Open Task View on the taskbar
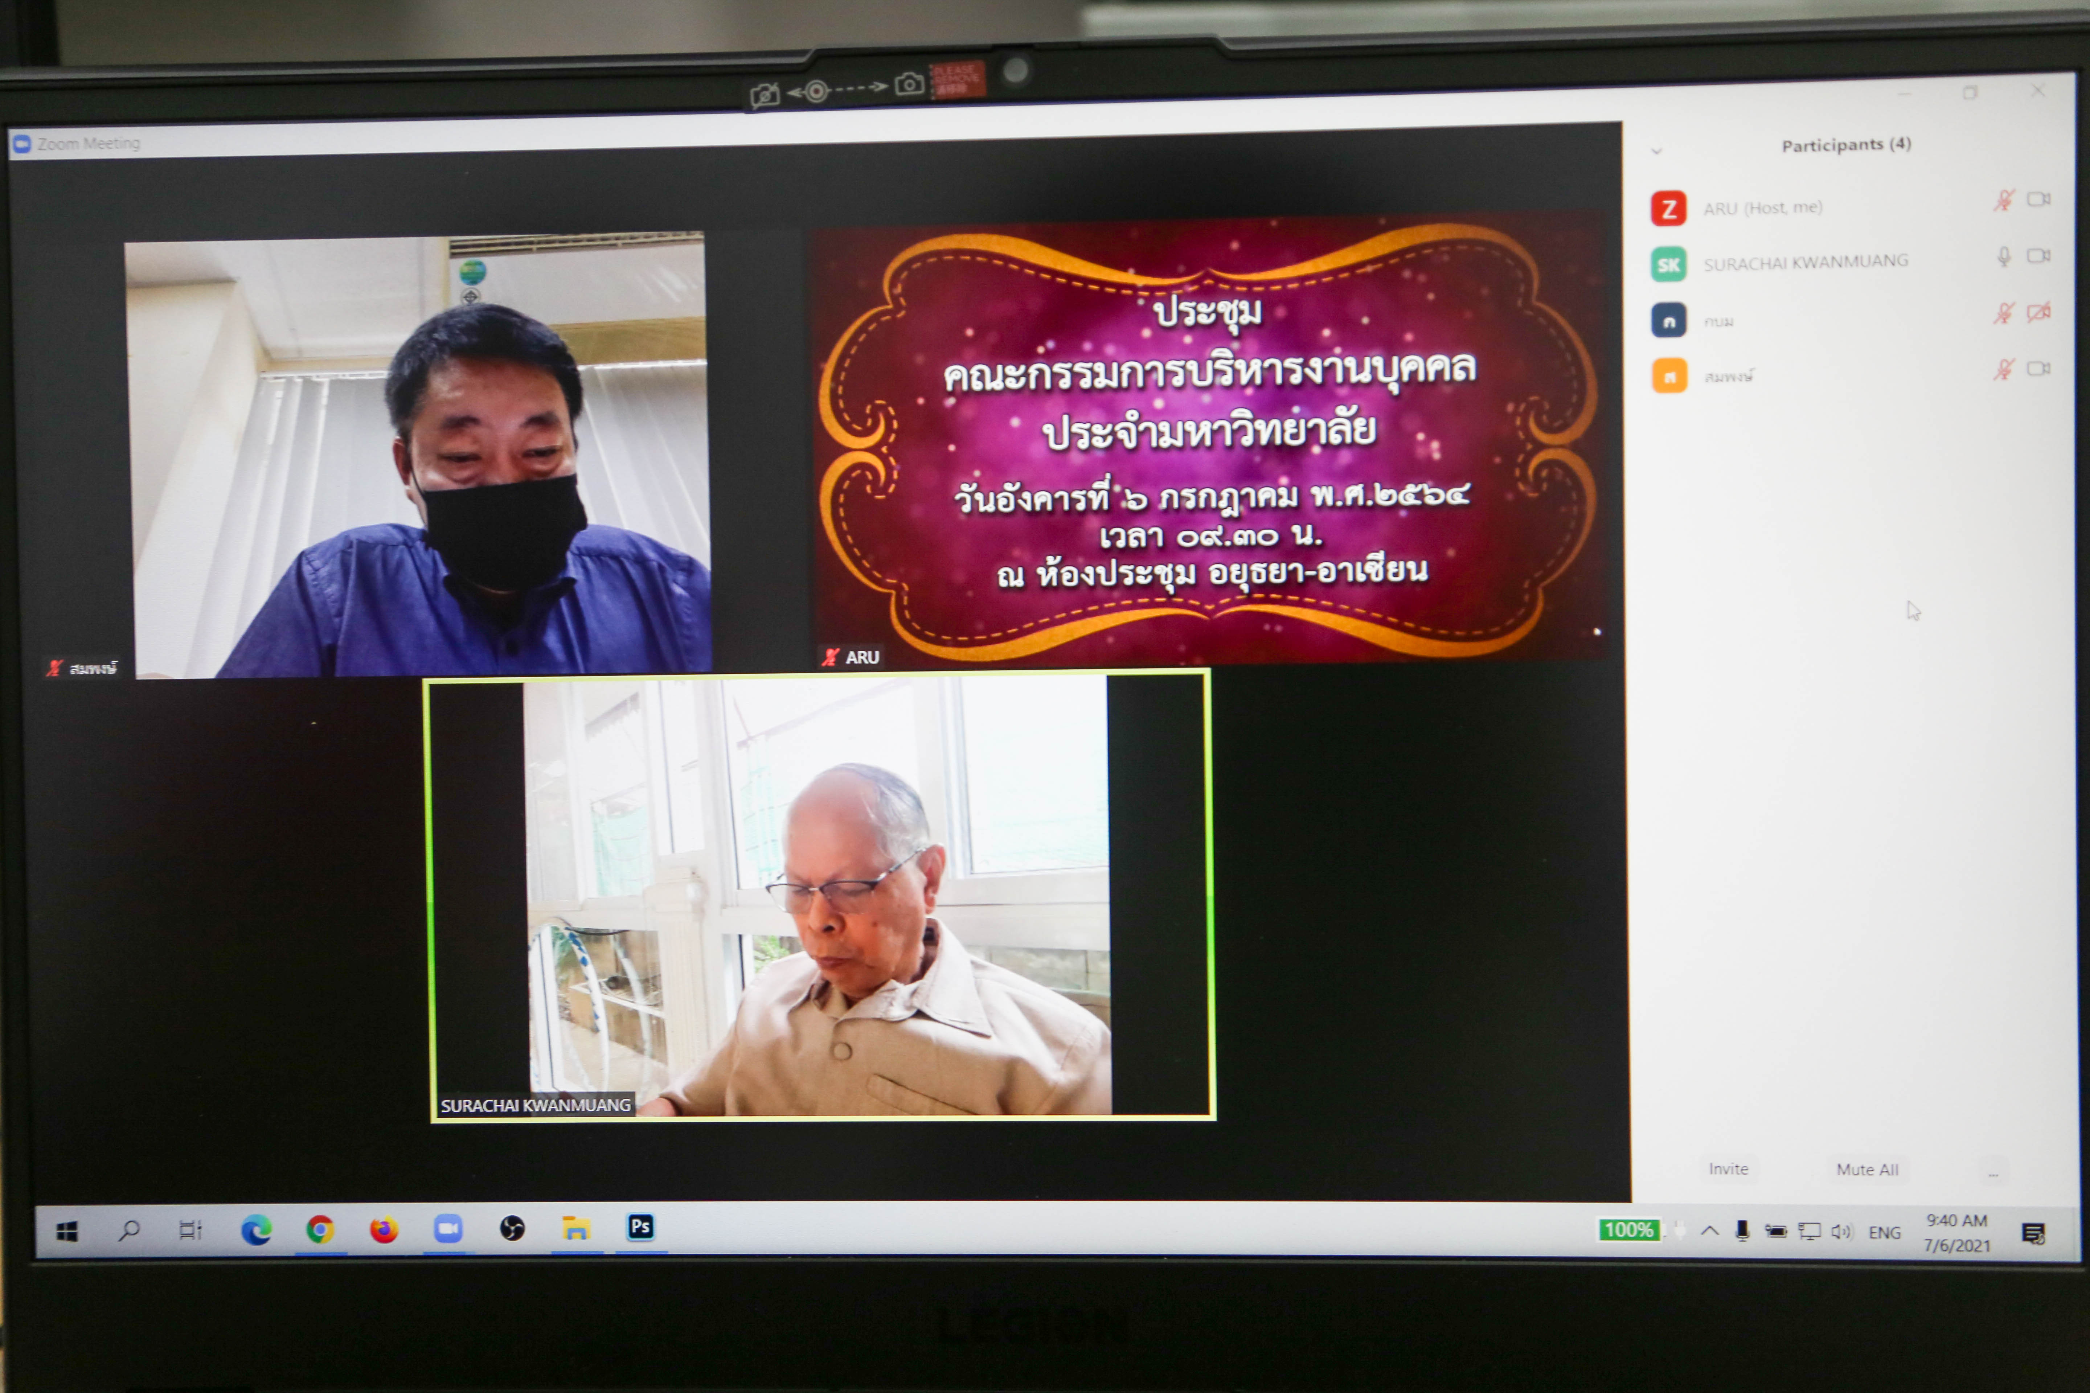The image size is (2090, 1393). [190, 1230]
